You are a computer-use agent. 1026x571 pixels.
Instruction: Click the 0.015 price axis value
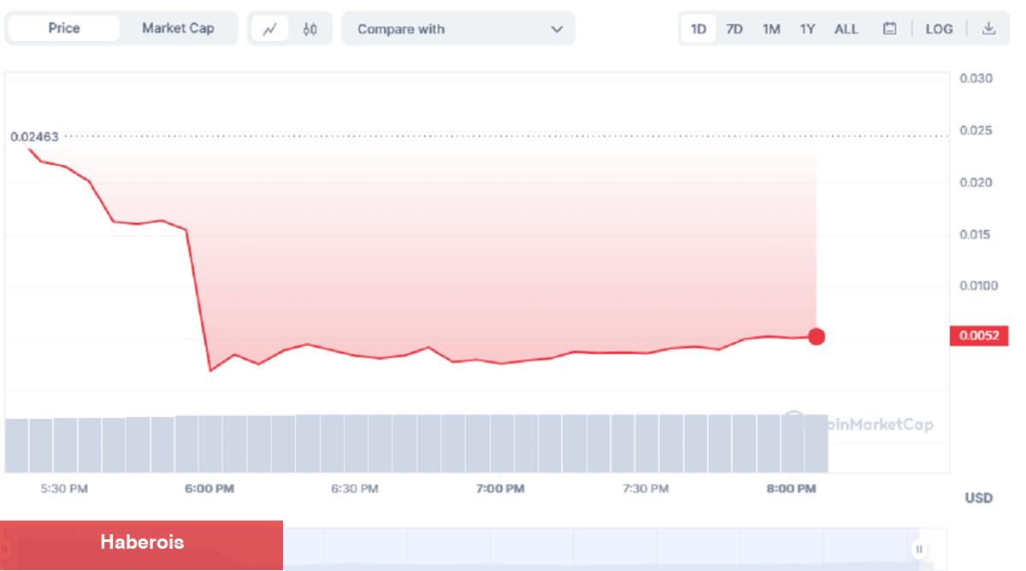click(x=976, y=234)
